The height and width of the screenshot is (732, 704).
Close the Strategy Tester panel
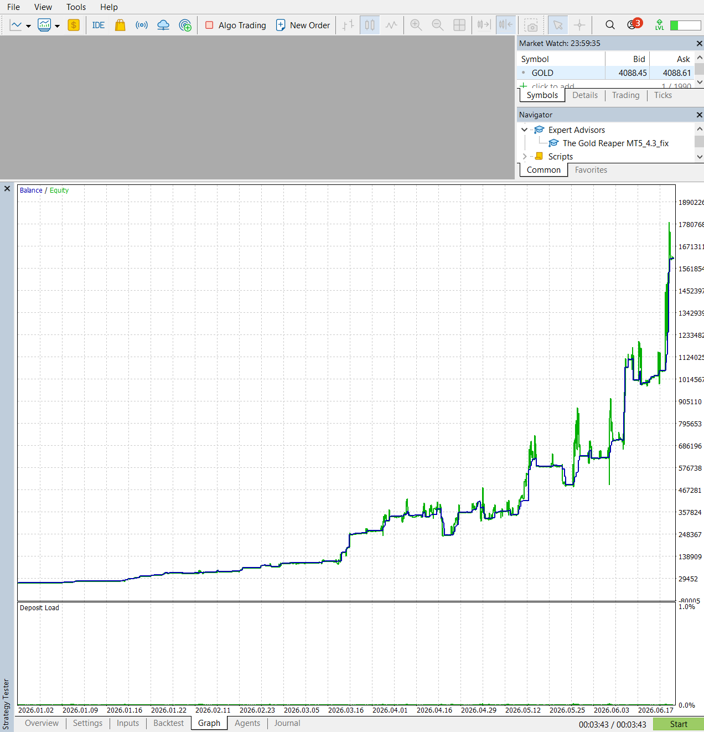coord(7,189)
